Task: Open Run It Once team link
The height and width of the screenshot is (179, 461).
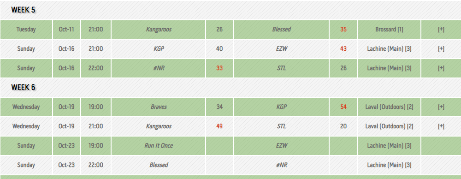Action: click(x=159, y=146)
